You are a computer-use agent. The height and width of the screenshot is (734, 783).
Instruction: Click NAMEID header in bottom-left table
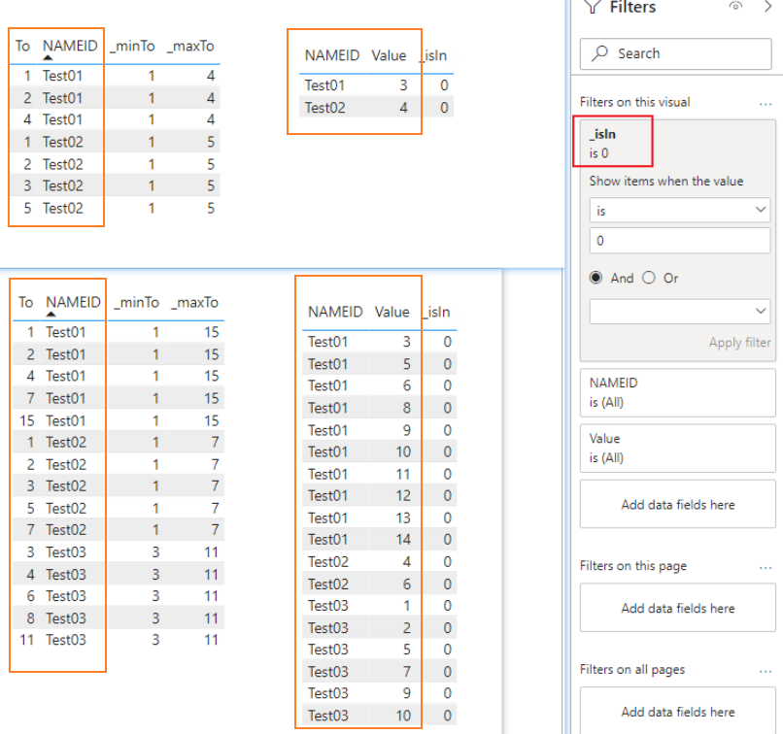click(74, 302)
